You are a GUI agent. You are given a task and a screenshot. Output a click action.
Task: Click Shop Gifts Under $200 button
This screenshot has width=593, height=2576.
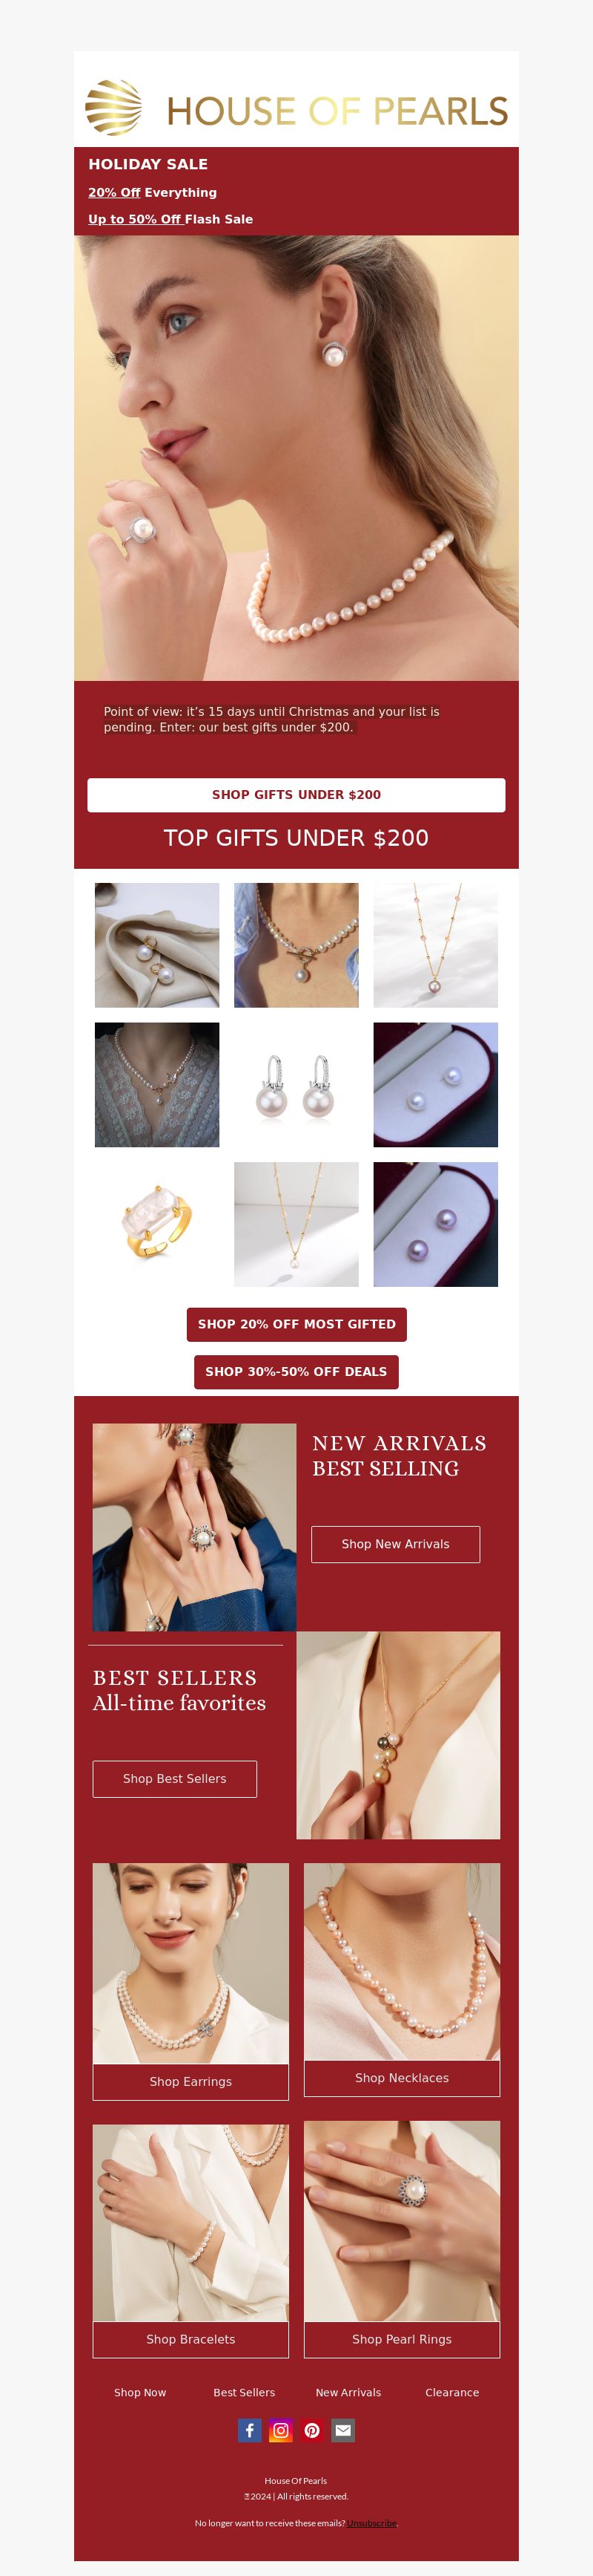click(296, 795)
